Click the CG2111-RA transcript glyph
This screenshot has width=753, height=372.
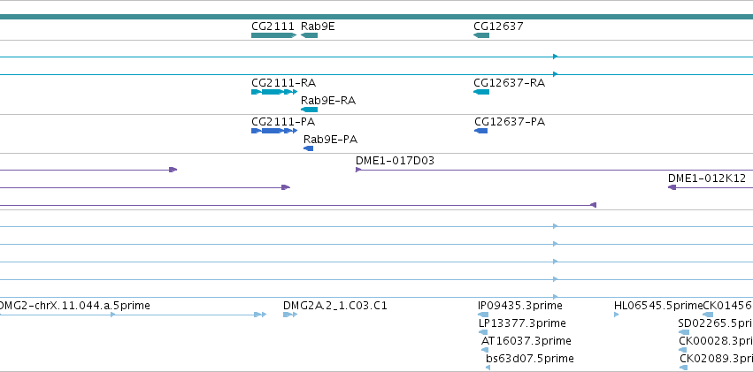coord(274,92)
